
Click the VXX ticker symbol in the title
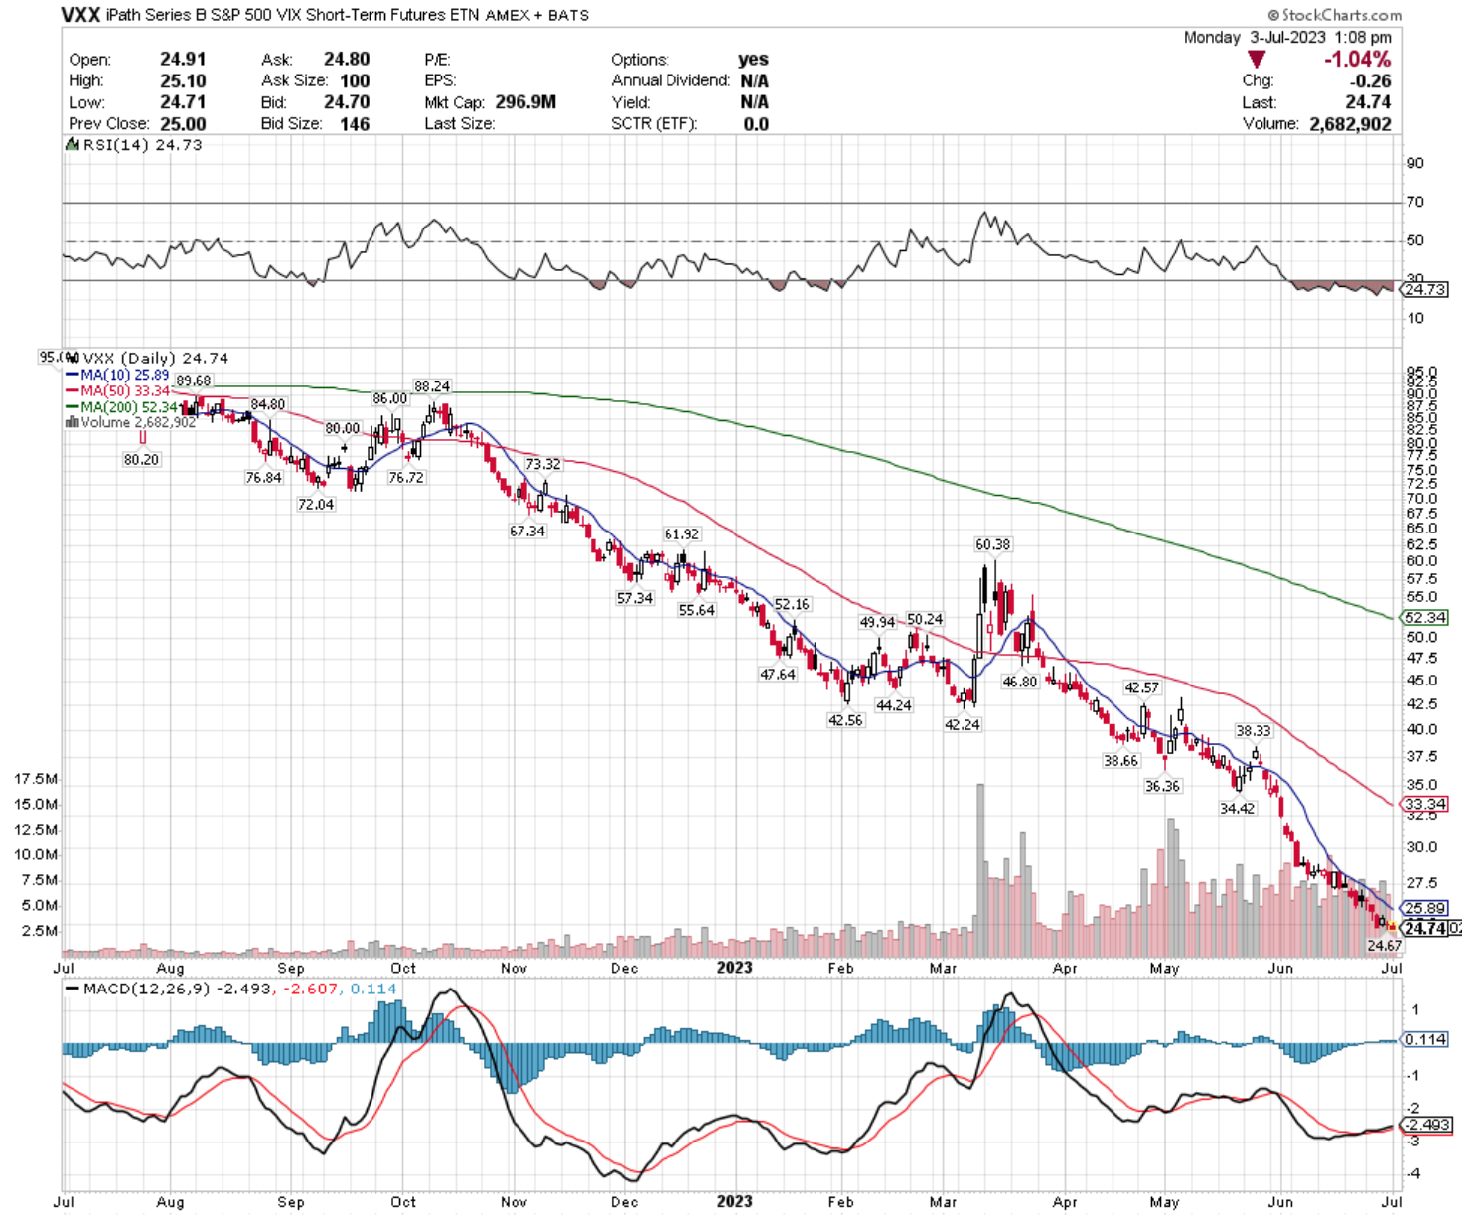80,14
